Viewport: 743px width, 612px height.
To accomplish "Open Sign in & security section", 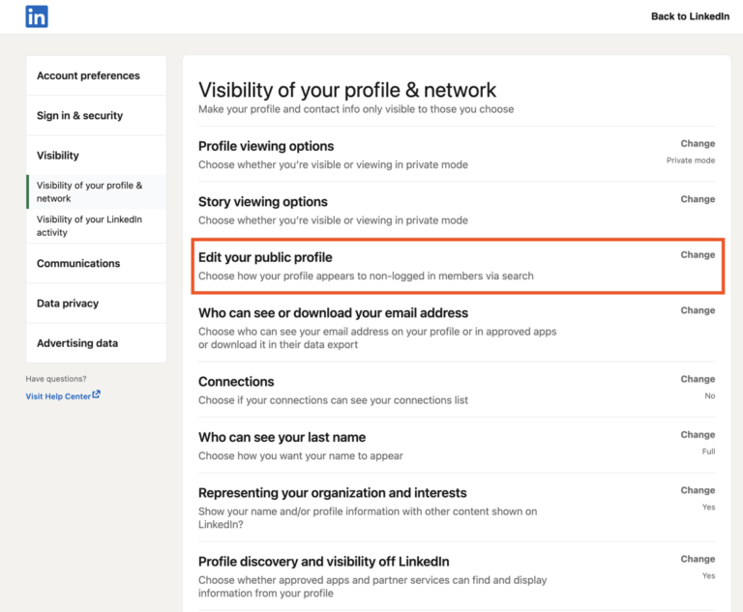I will 79,115.
